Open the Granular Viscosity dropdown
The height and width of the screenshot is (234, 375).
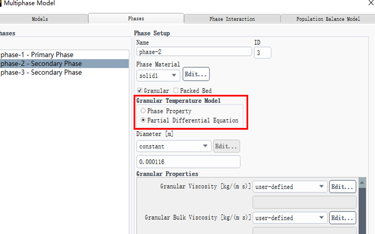point(290,187)
